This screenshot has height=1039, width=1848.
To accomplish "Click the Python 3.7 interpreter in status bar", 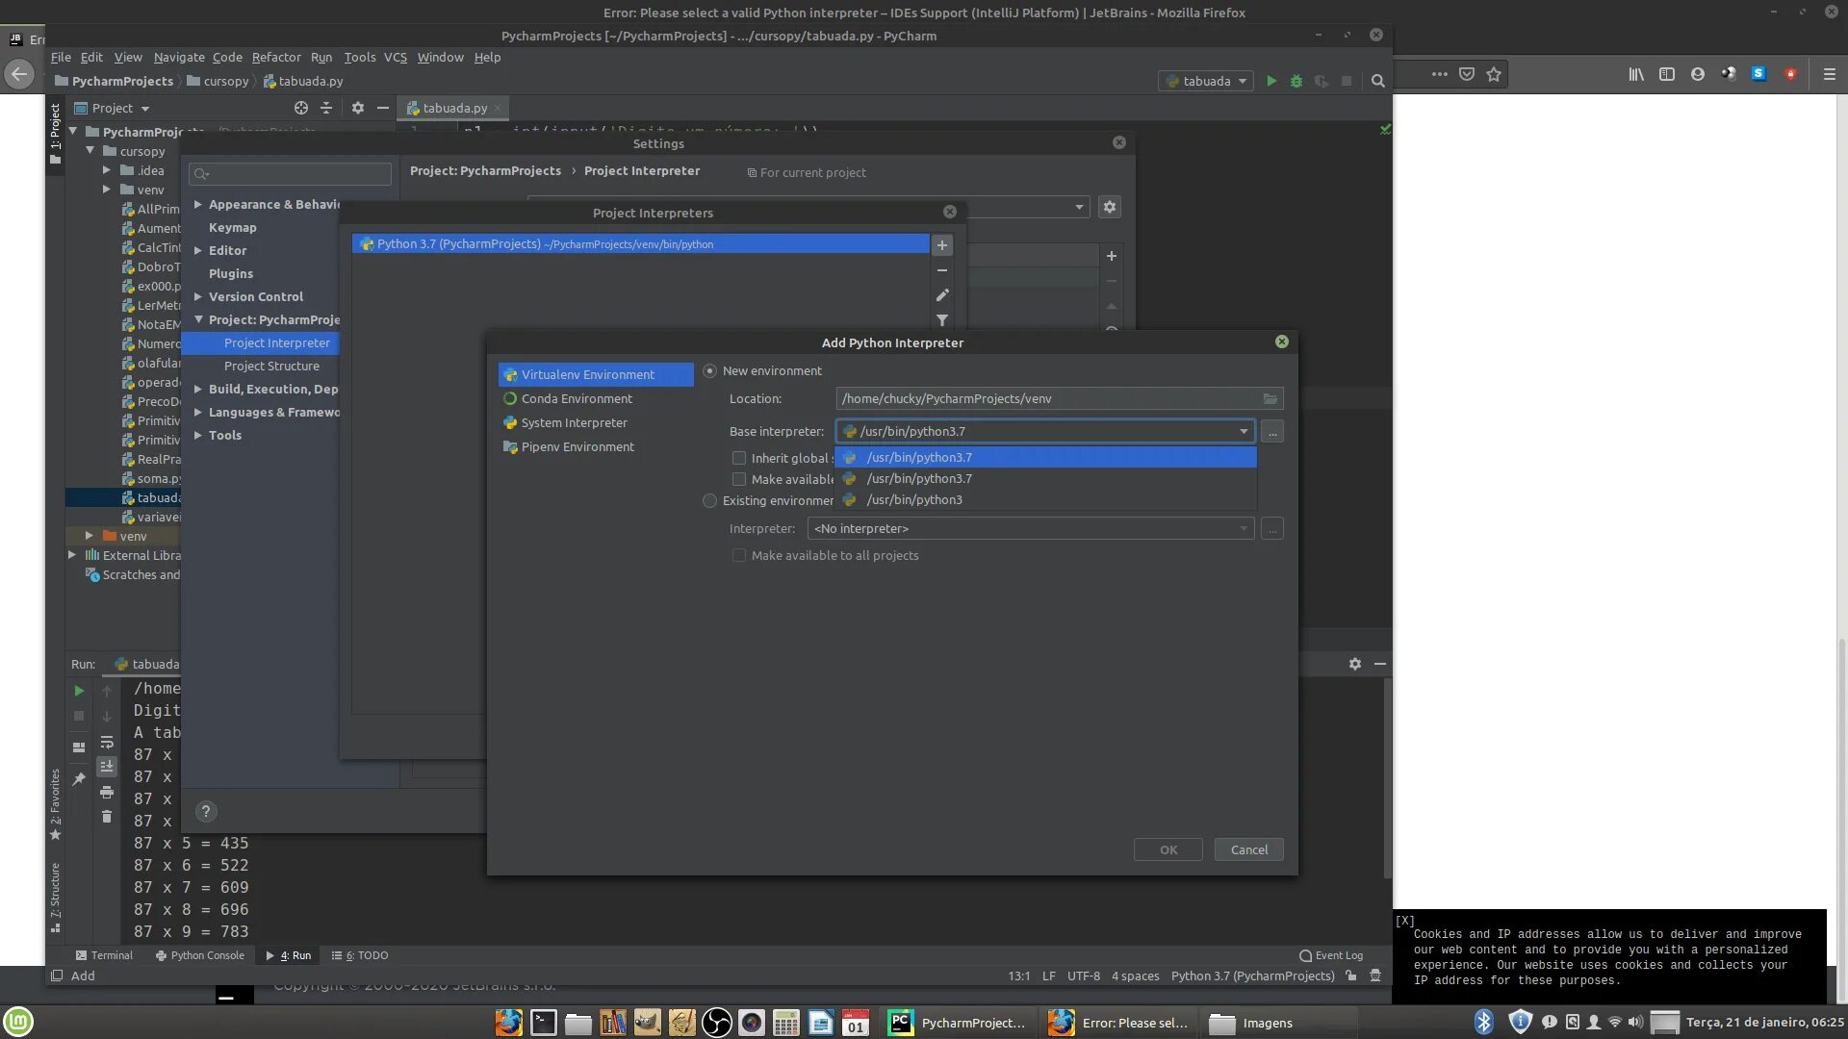I will (x=1252, y=976).
